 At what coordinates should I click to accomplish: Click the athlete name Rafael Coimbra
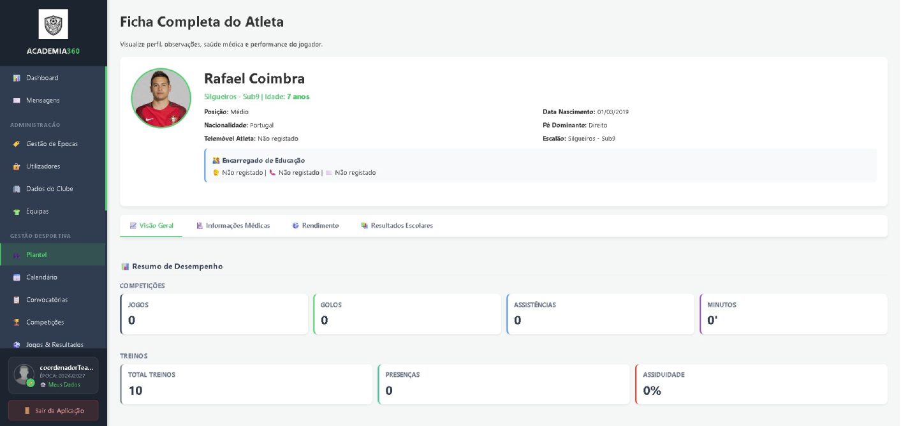pos(254,78)
